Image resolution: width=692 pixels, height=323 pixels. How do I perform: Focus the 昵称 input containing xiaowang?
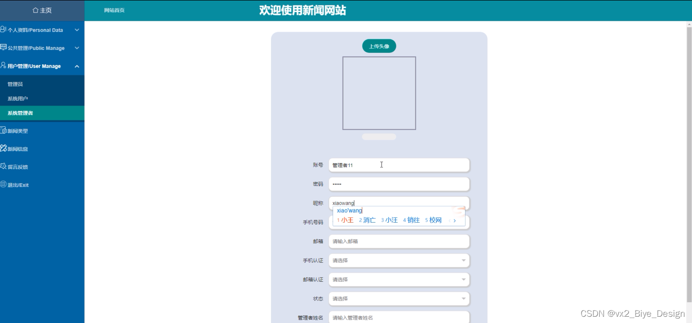click(x=399, y=203)
